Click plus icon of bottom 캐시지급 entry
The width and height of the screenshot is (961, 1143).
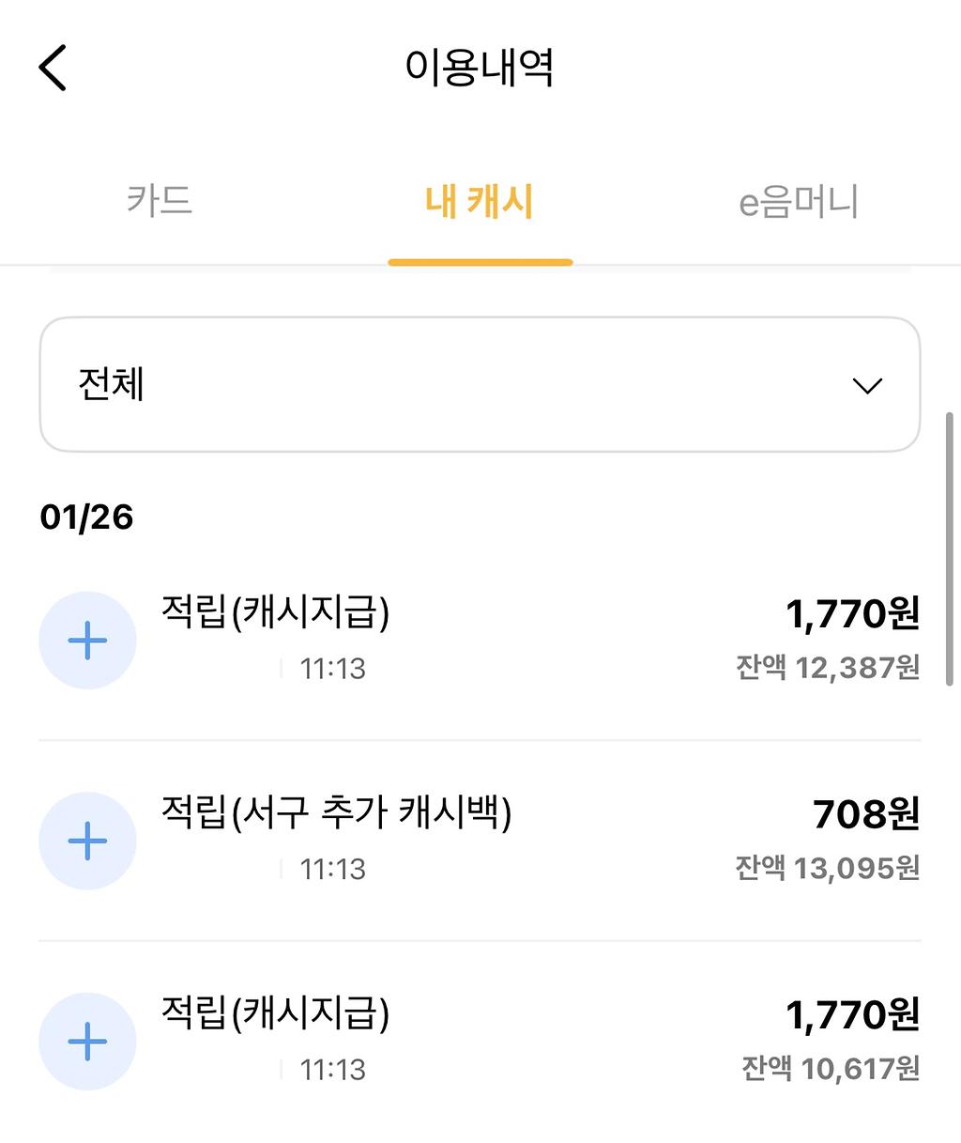[x=87, y=1042]
